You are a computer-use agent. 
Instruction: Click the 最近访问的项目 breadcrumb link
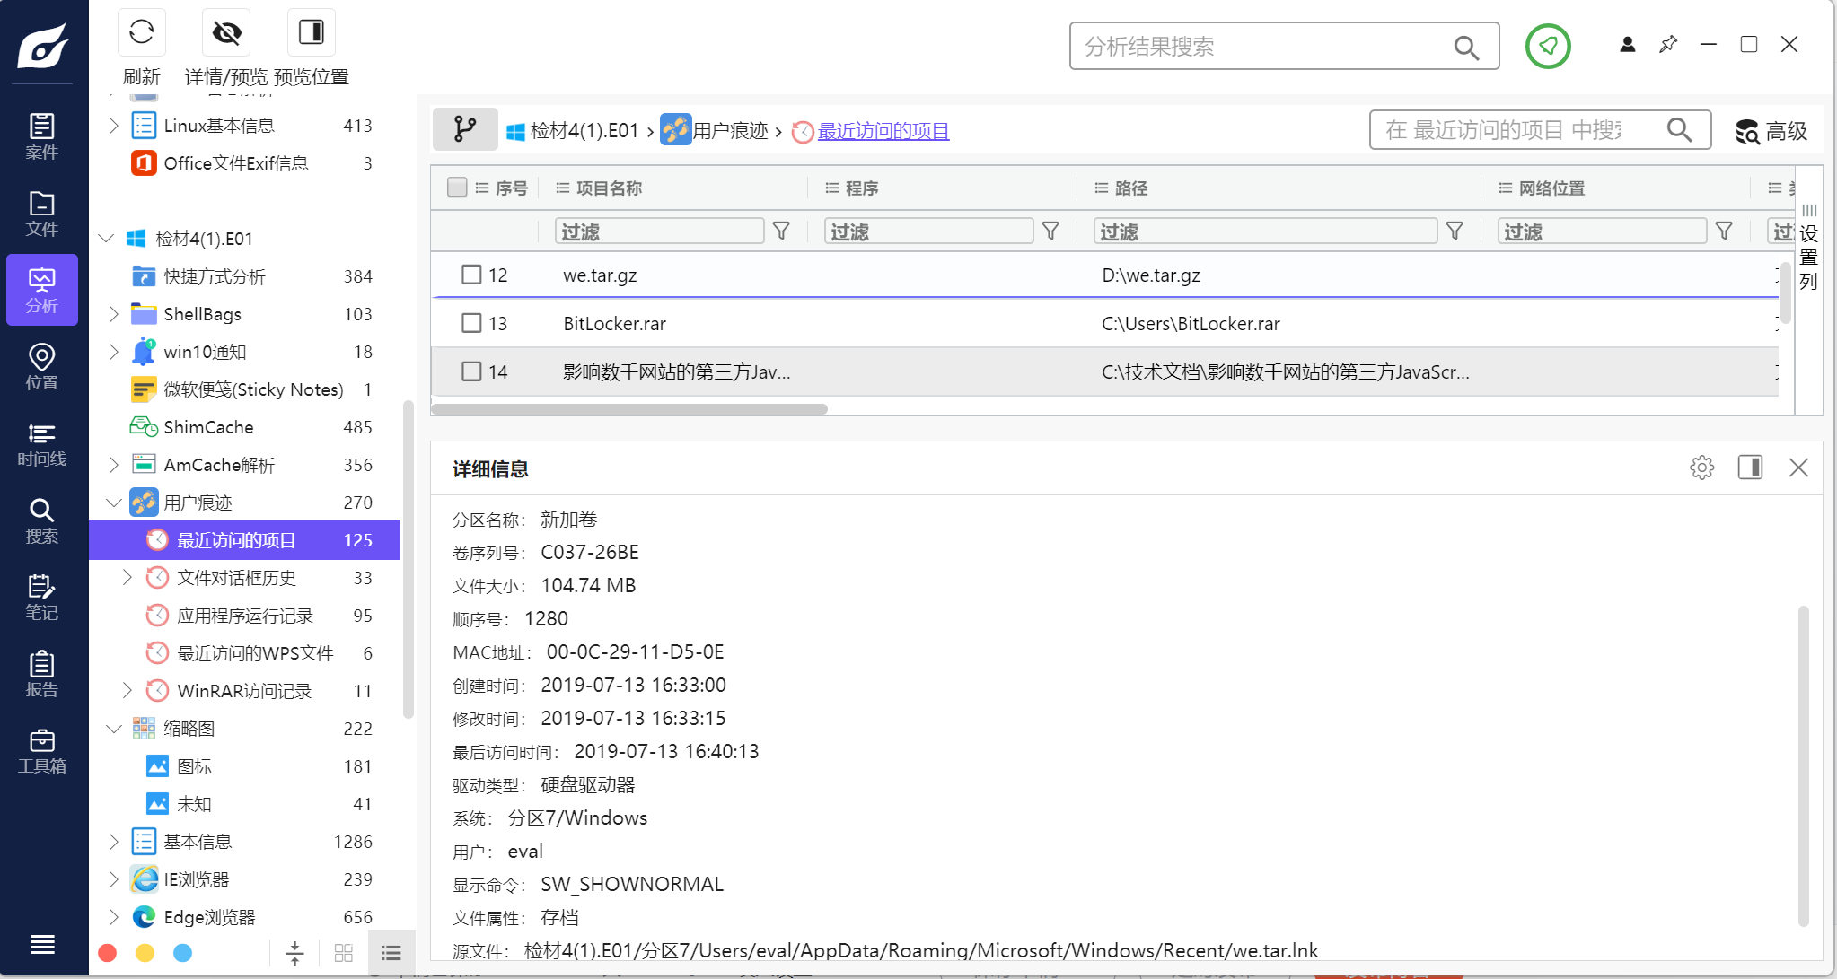pos(883,131)
